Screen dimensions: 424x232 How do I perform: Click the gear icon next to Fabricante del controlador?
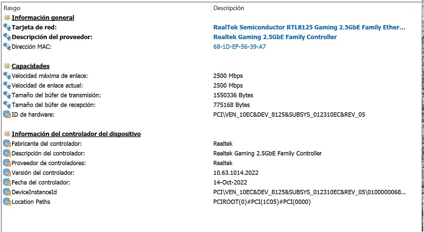click(x=7, y=143)
